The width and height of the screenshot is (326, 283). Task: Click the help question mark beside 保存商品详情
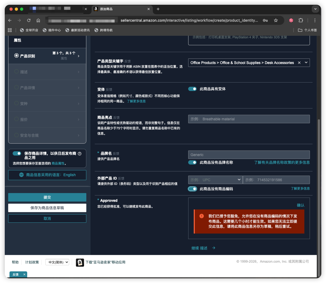click(x=80, y=153)
